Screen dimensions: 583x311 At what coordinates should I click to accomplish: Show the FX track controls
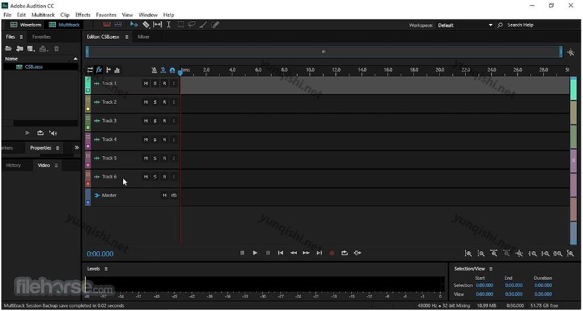click(99, 70)
